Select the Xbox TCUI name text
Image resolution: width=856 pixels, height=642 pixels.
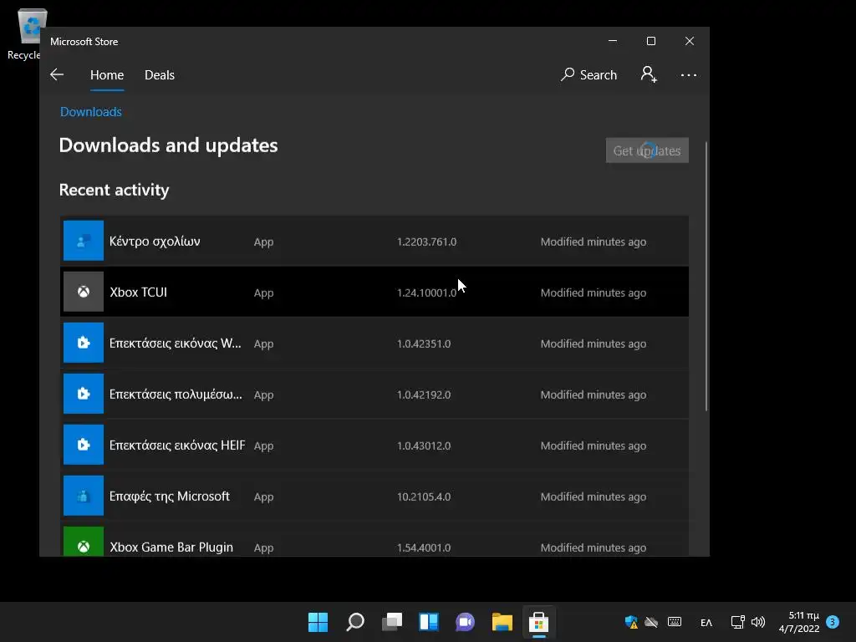click(138, 292)
